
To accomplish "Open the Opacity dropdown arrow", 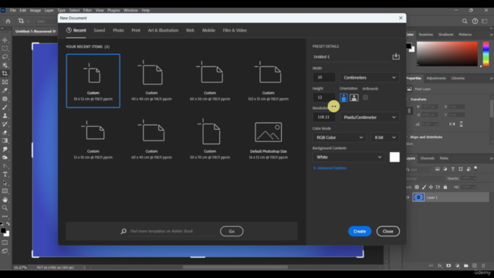I will pyautogui.click(x=474, y=178).
